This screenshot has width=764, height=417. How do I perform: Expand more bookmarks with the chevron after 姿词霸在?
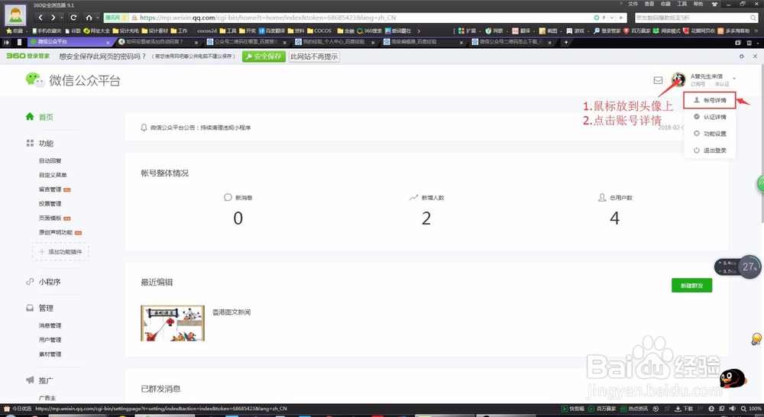419,31
